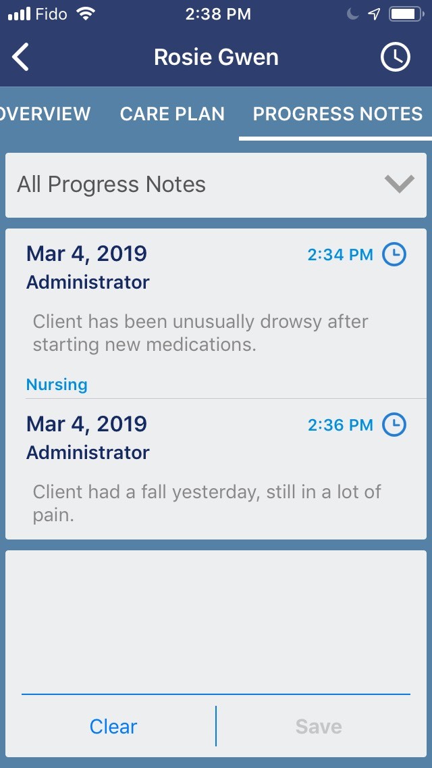Tap the Nursing category label
The height and width of the screenshot is (768, 432).
pos(57,385)
